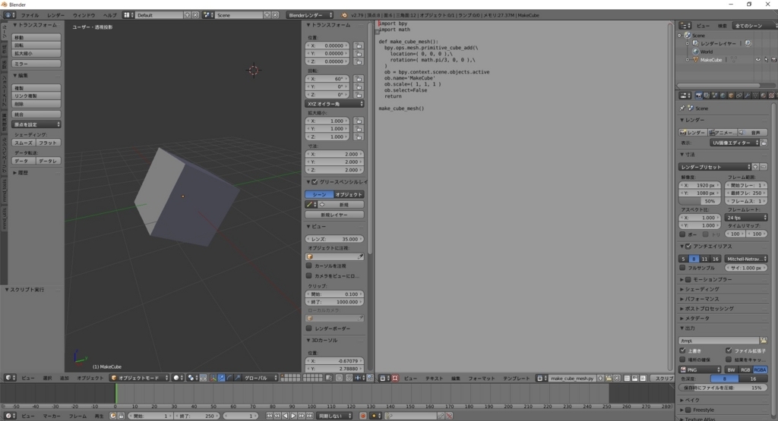Open the Mesh Data properties tab icon

755,96
